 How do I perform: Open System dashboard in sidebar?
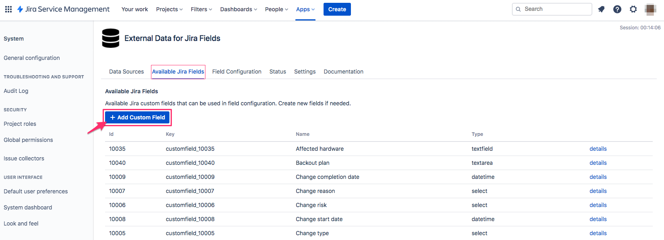click(x=28, y=207)
